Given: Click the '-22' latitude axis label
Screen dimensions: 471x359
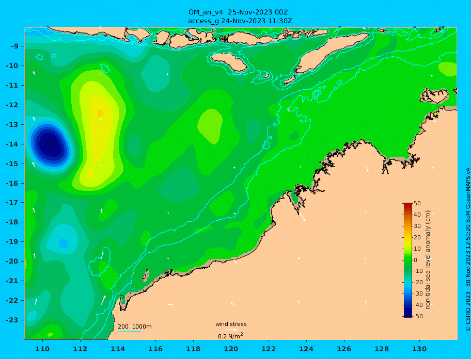Looking at the screenshot, I should pos(12,301).
